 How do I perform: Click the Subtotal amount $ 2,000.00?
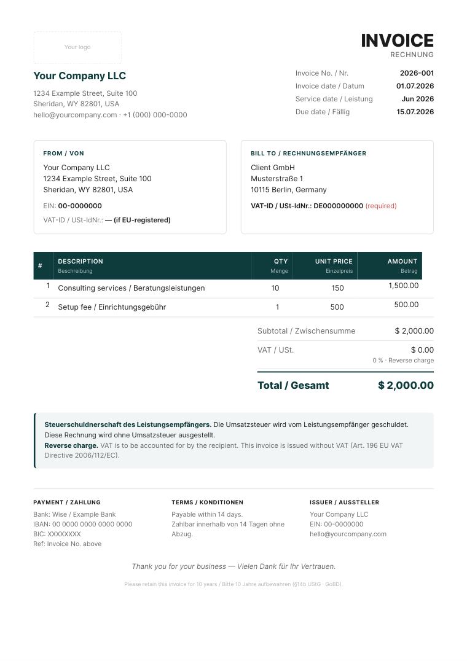tap(414, 331)
